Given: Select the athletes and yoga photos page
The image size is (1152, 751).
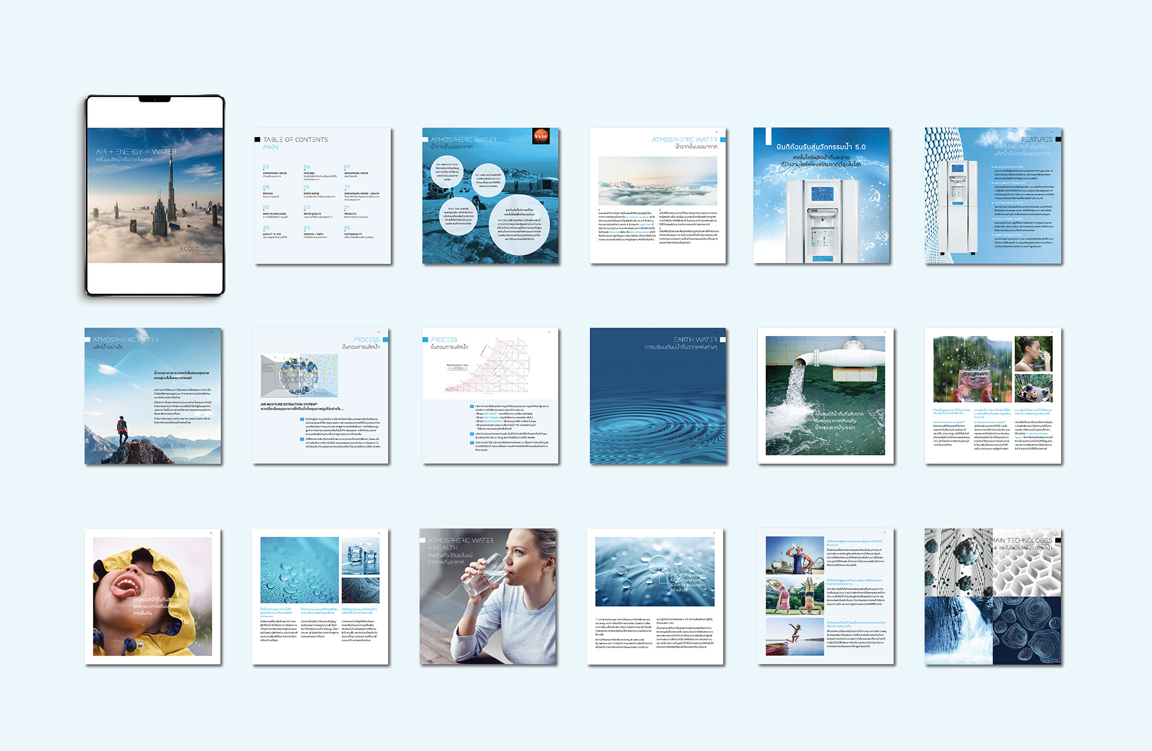Looking at the screenshot, I should 826,596.
